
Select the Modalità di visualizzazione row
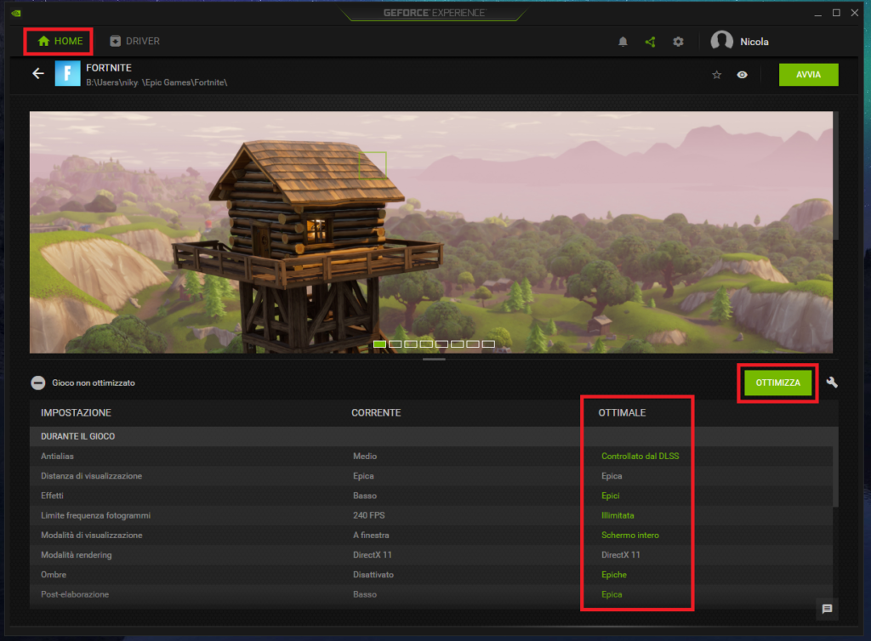click(431, 535)
